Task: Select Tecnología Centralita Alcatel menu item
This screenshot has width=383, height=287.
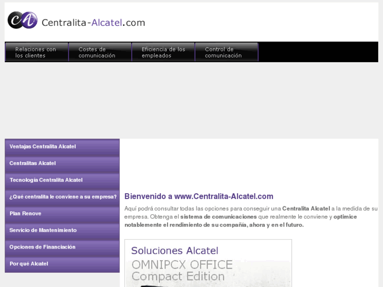Action: [x=62, y=181]
